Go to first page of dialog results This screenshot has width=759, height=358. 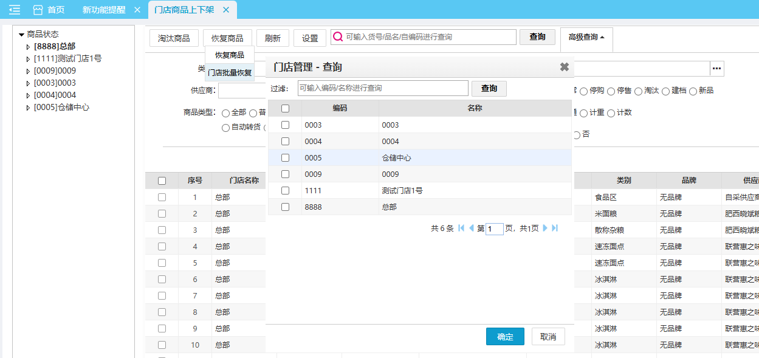461,228
